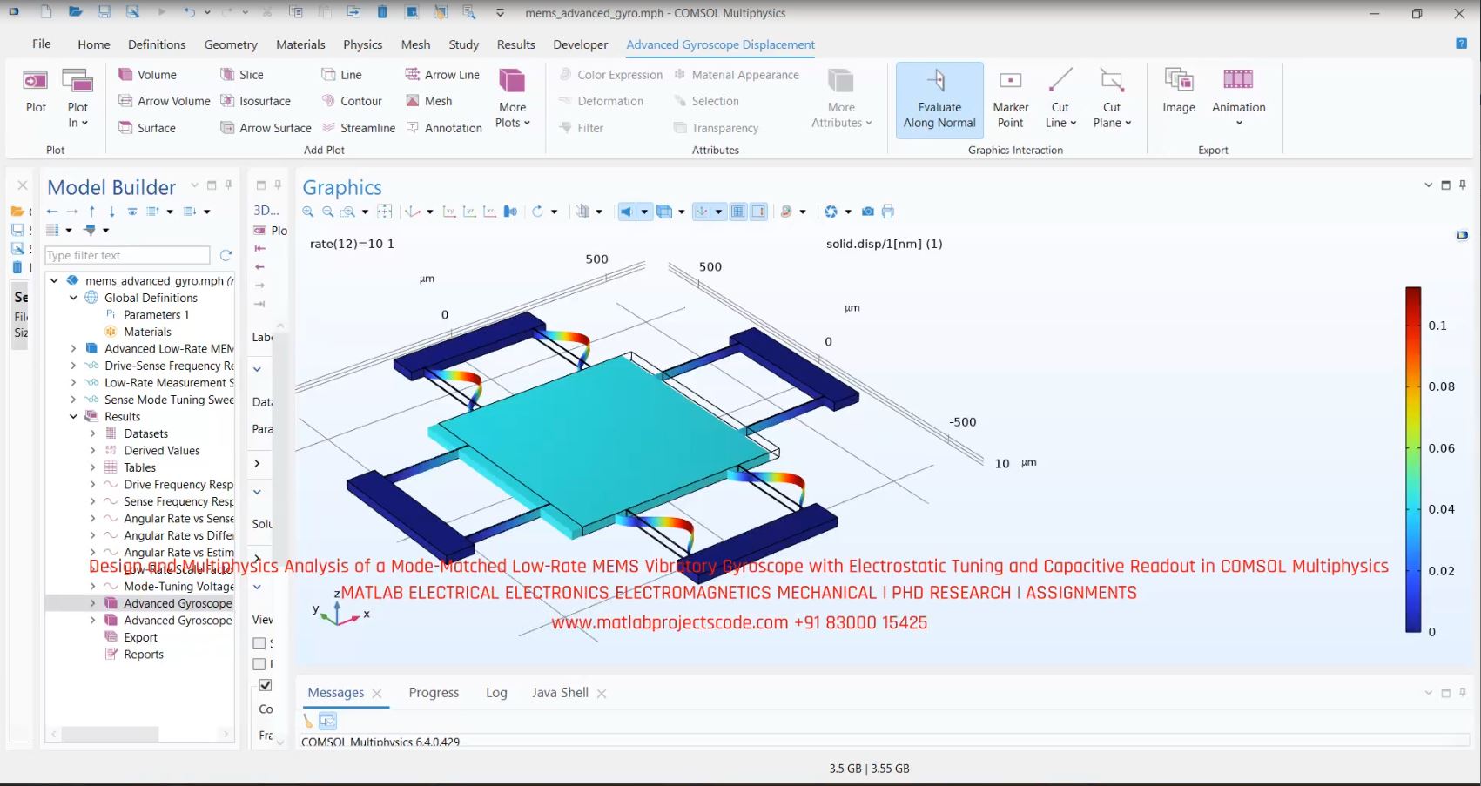Select the Reports node
Image resolution: width=1481 pixels, height=786 pixels.
(x=143, y=655)
